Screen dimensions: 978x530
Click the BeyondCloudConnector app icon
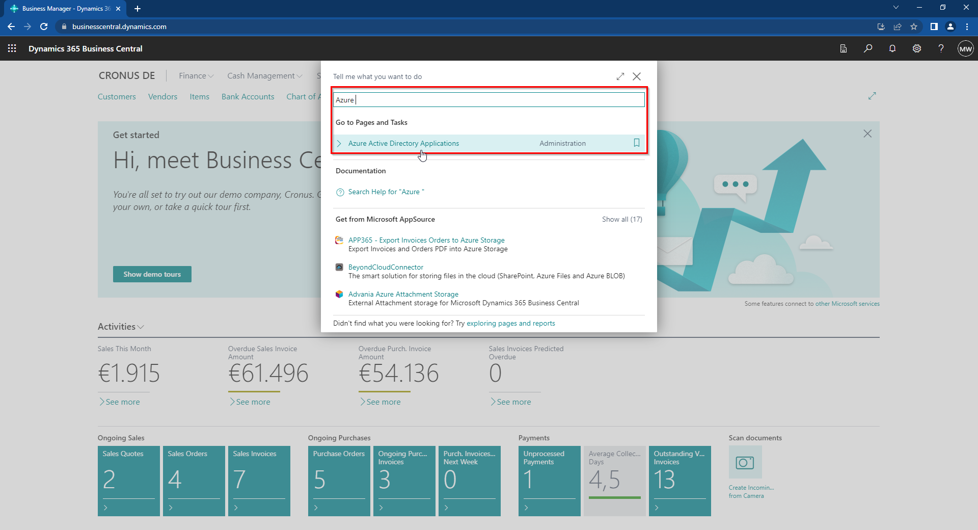tap(339, 267)
